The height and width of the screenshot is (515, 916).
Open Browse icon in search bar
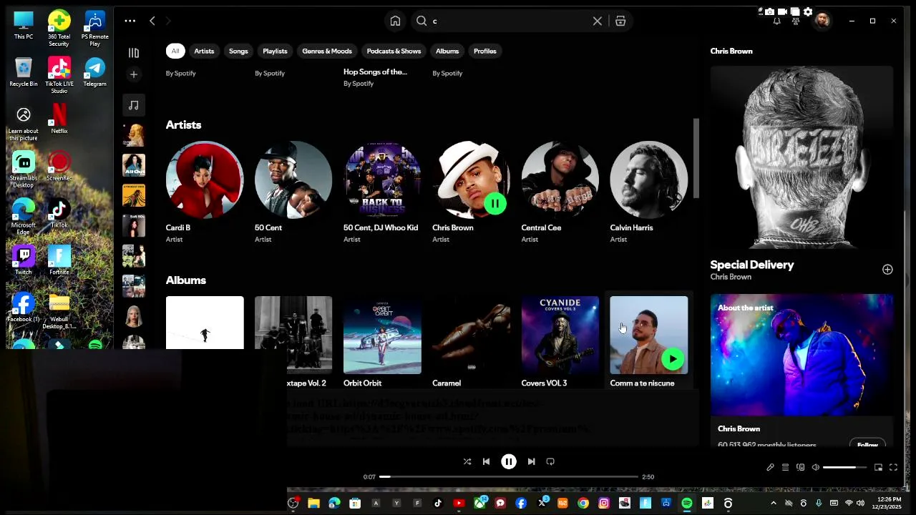620,21
